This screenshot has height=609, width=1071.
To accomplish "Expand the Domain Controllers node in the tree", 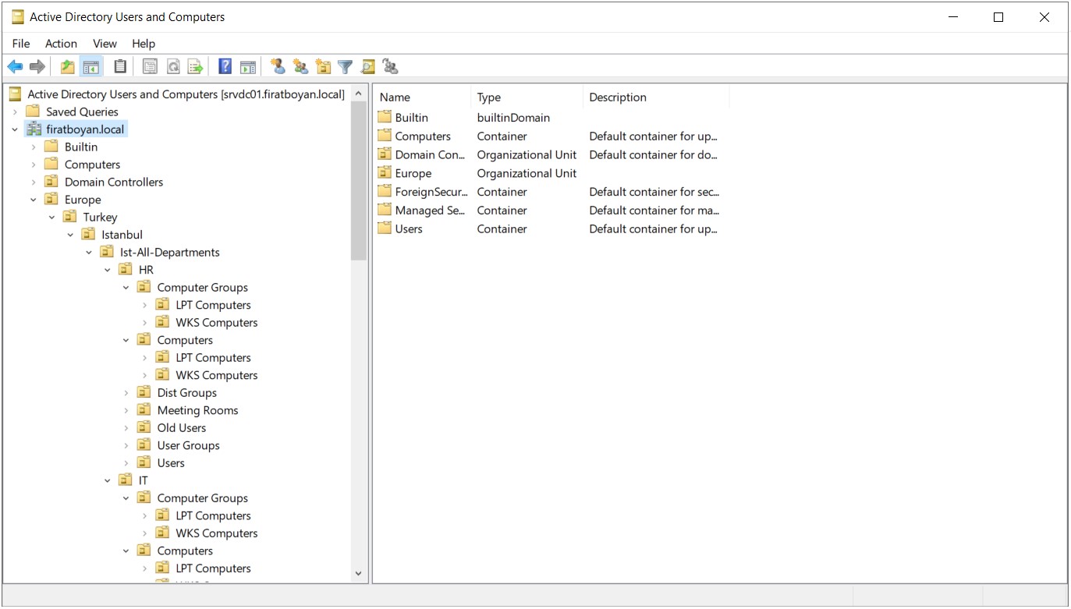I will coord(34,182).
